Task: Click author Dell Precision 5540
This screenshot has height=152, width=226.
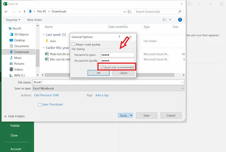Action: [x=46, y=95]
